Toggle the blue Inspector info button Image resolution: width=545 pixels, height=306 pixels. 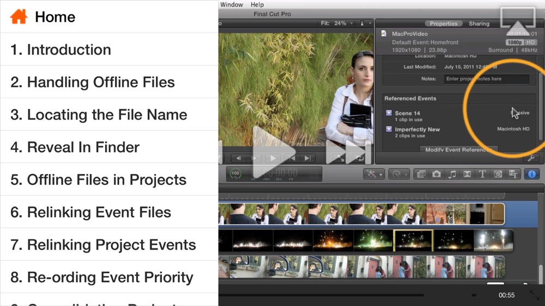pyautogui.click(x=532, y=174)
